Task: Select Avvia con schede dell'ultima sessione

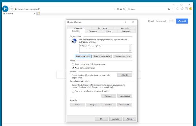Action: pyautogui.click(x=73, y=64)
